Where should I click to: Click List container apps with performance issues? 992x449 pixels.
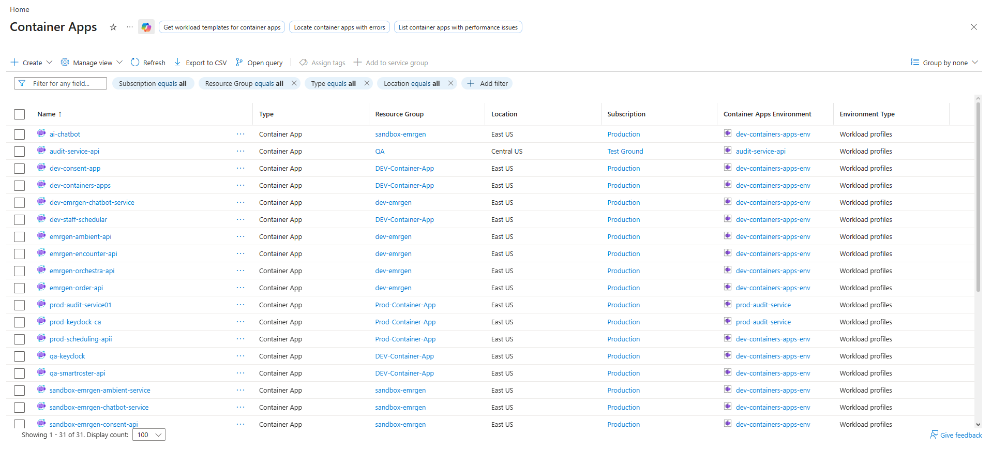tap(458, 27)
